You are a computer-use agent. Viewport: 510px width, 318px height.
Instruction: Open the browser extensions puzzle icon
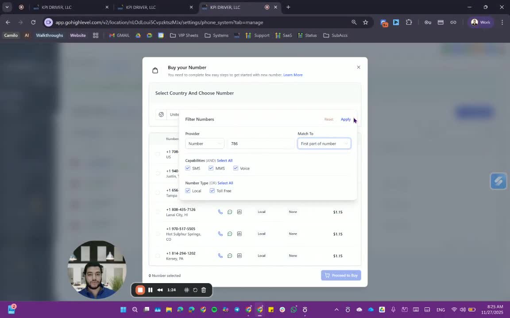(409, 23)
